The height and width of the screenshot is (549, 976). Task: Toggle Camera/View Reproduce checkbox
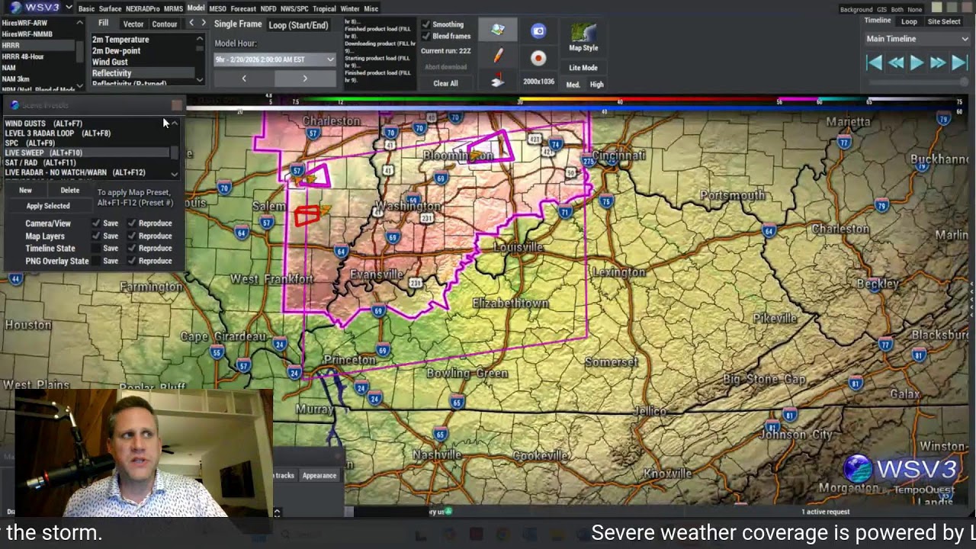(x=132, y=223)
